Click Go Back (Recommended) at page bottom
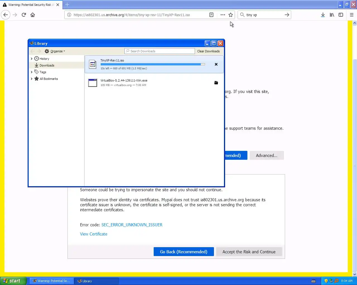 click(x=184, y=252)
